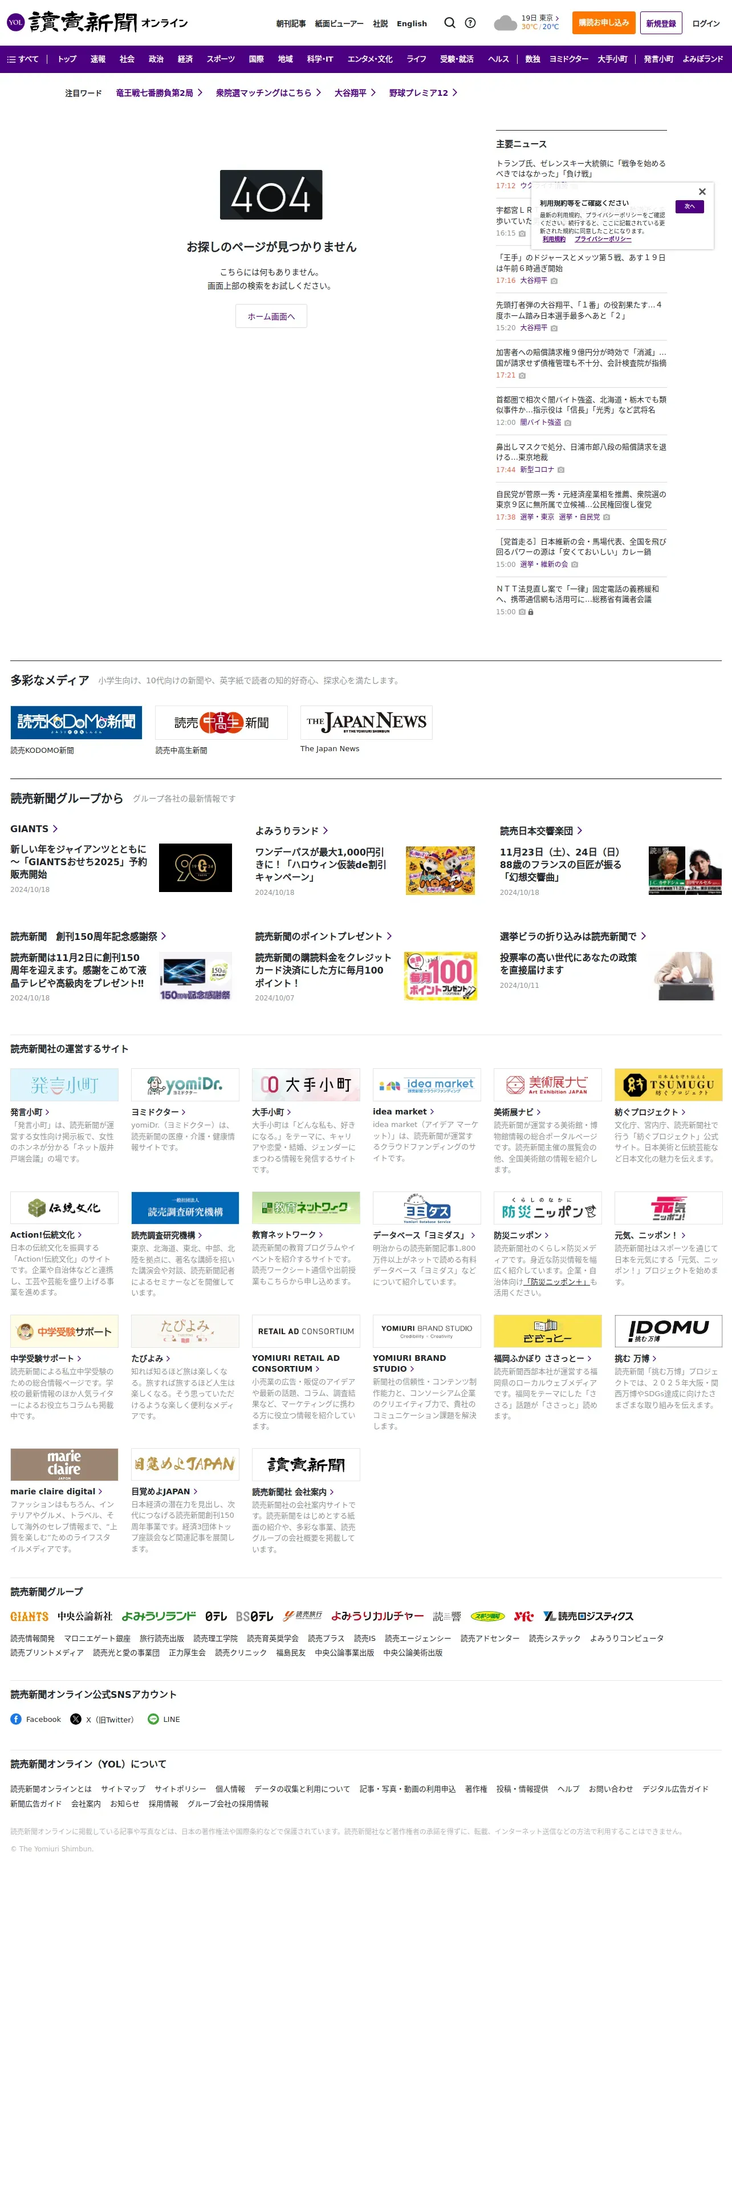732x2197 pixels.
Task: Open the お問い合わせ footer link
Action: point(610,1789)
